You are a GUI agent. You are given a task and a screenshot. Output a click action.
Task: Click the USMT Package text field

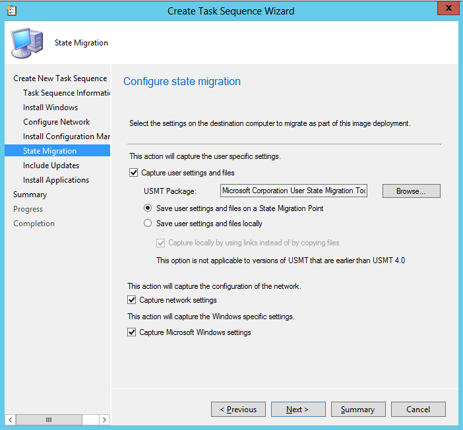click(x=293, y=191)
